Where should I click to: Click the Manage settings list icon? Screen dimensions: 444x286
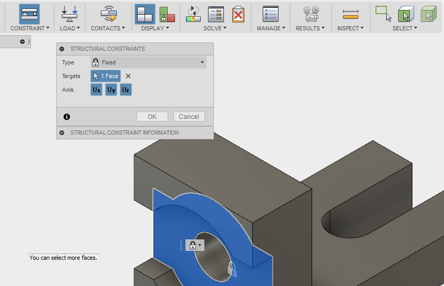coord(271,14)
